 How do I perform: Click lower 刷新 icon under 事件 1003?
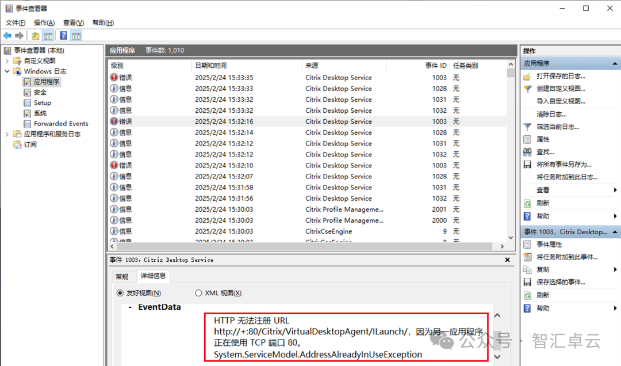[x=527, y=295]
